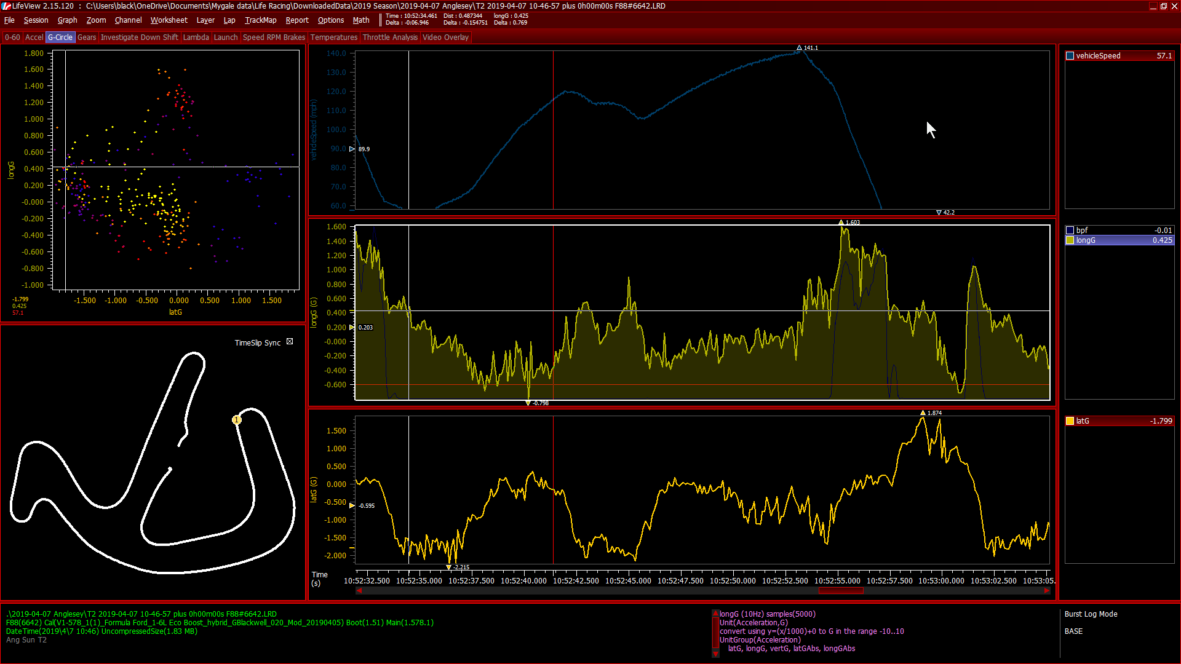
Task: Click the vehicleSpeed color swatch in legend
Action: coord(1070,56)
